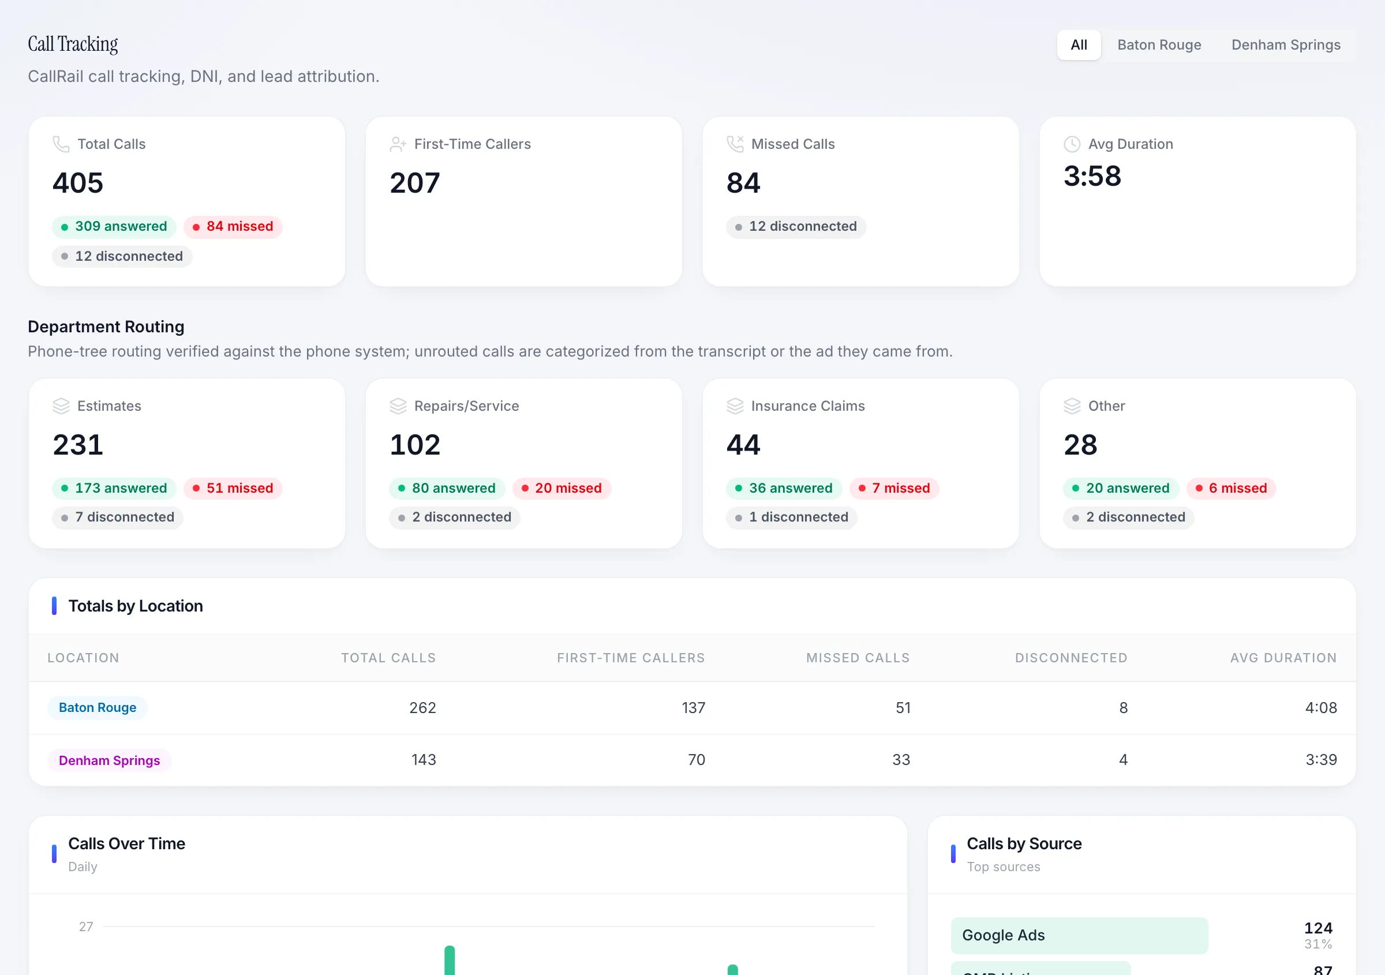Image resolution: width=1385 pixels, height=975 pixels.
Task: Click the clock icon beside Avg Duration
Action: (x=1072, y=144)
